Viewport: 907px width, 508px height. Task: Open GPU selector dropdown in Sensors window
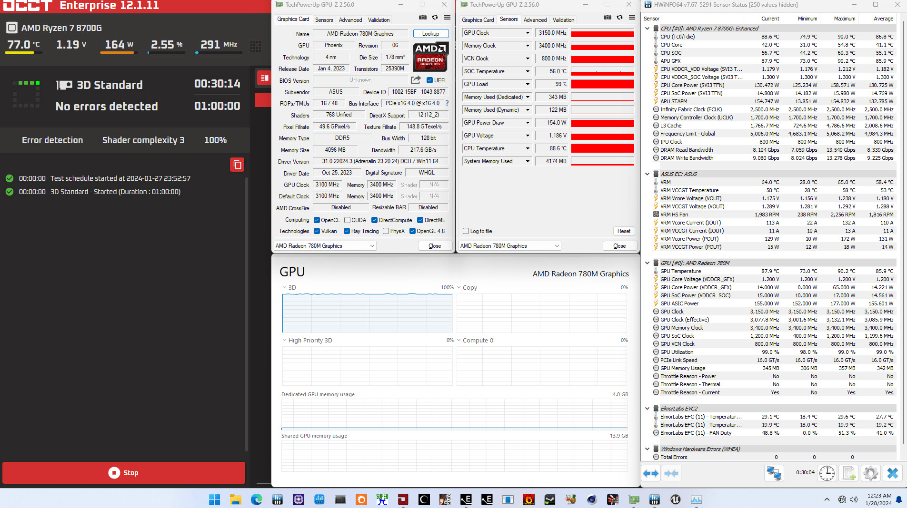pyautogui.click(x=510, y=246)
